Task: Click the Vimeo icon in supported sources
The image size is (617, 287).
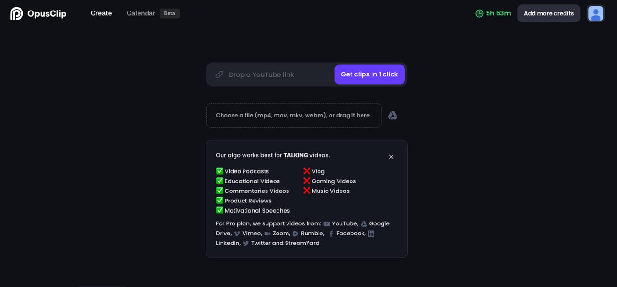Action: click(237, 234)
